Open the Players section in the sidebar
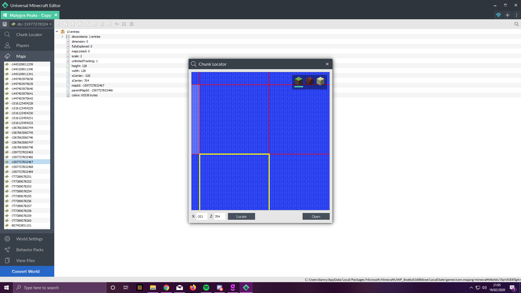The width and height of the screenshot is (521, 293). pyautogui.click(x=27, y=45)
